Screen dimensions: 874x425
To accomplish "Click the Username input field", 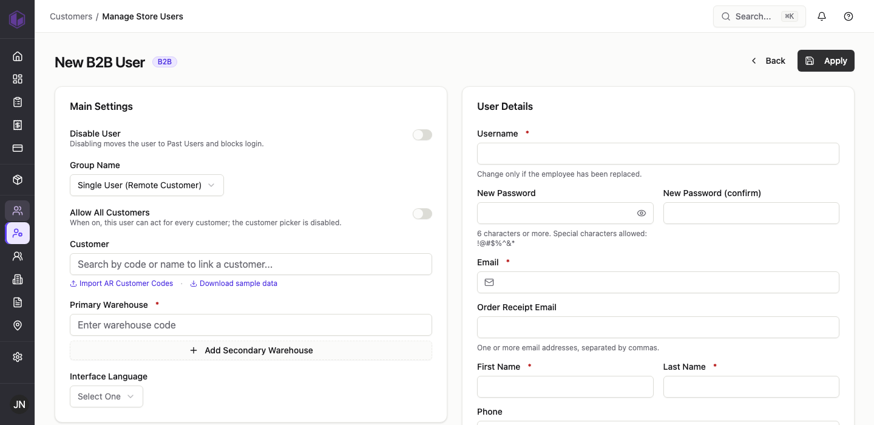I will [658, 154].
